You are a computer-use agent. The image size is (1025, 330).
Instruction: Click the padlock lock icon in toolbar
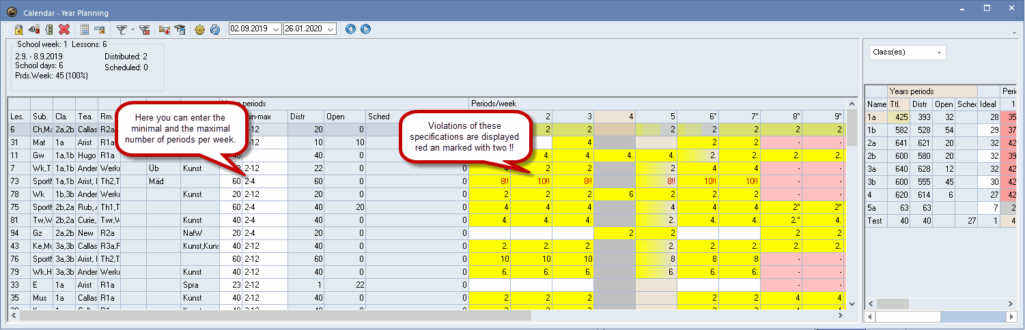tap(19, 29)
